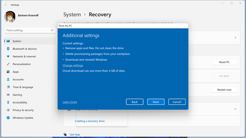Open the Barbara Krasnoff profile avatar
The height and width of the screenshot is (138, 246).
click(x=10, y=17)
